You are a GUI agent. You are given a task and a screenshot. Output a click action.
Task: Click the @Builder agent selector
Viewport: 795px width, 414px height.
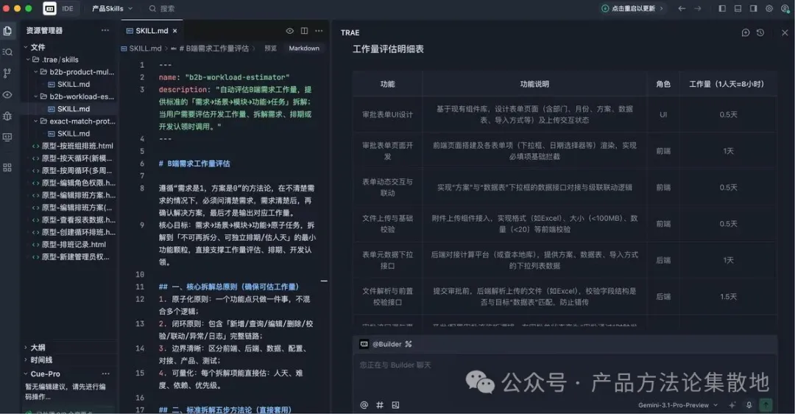(x=386, y=344)
